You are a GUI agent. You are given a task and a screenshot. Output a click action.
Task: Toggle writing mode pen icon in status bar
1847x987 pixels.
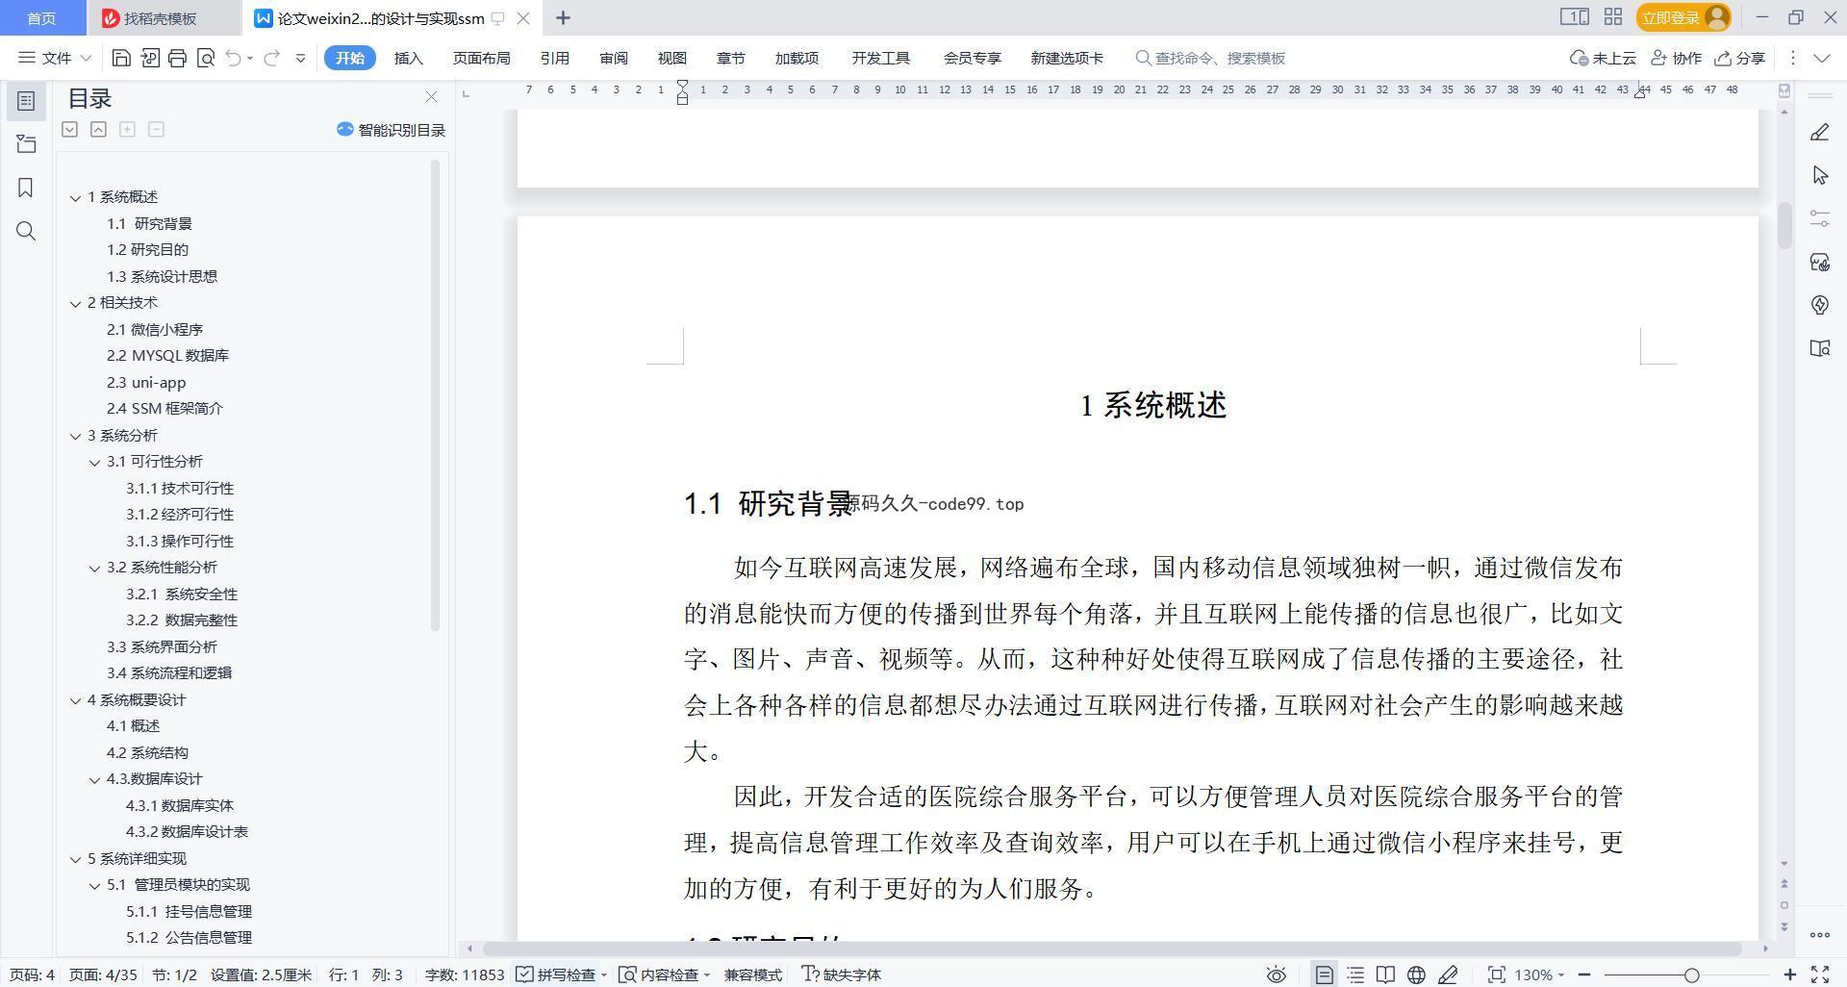(x=1447, y=974)
